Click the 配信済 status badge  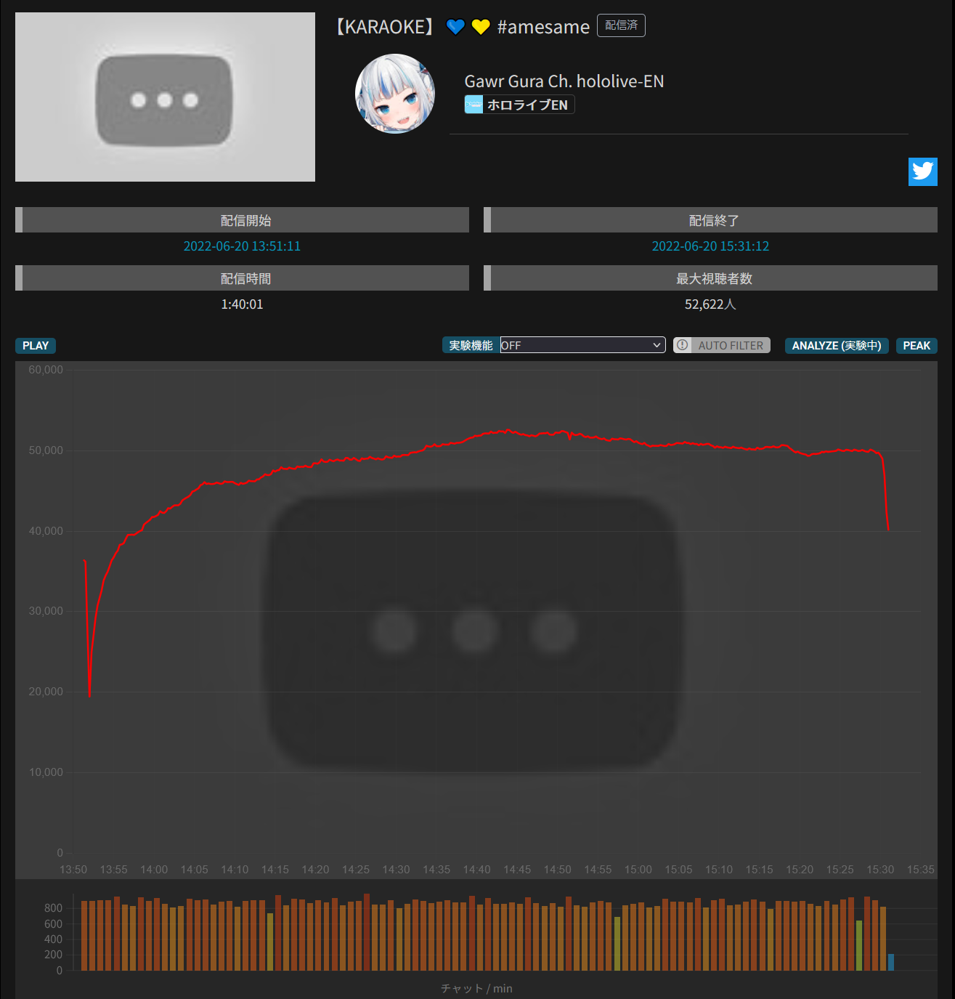[x=621, y=25]
